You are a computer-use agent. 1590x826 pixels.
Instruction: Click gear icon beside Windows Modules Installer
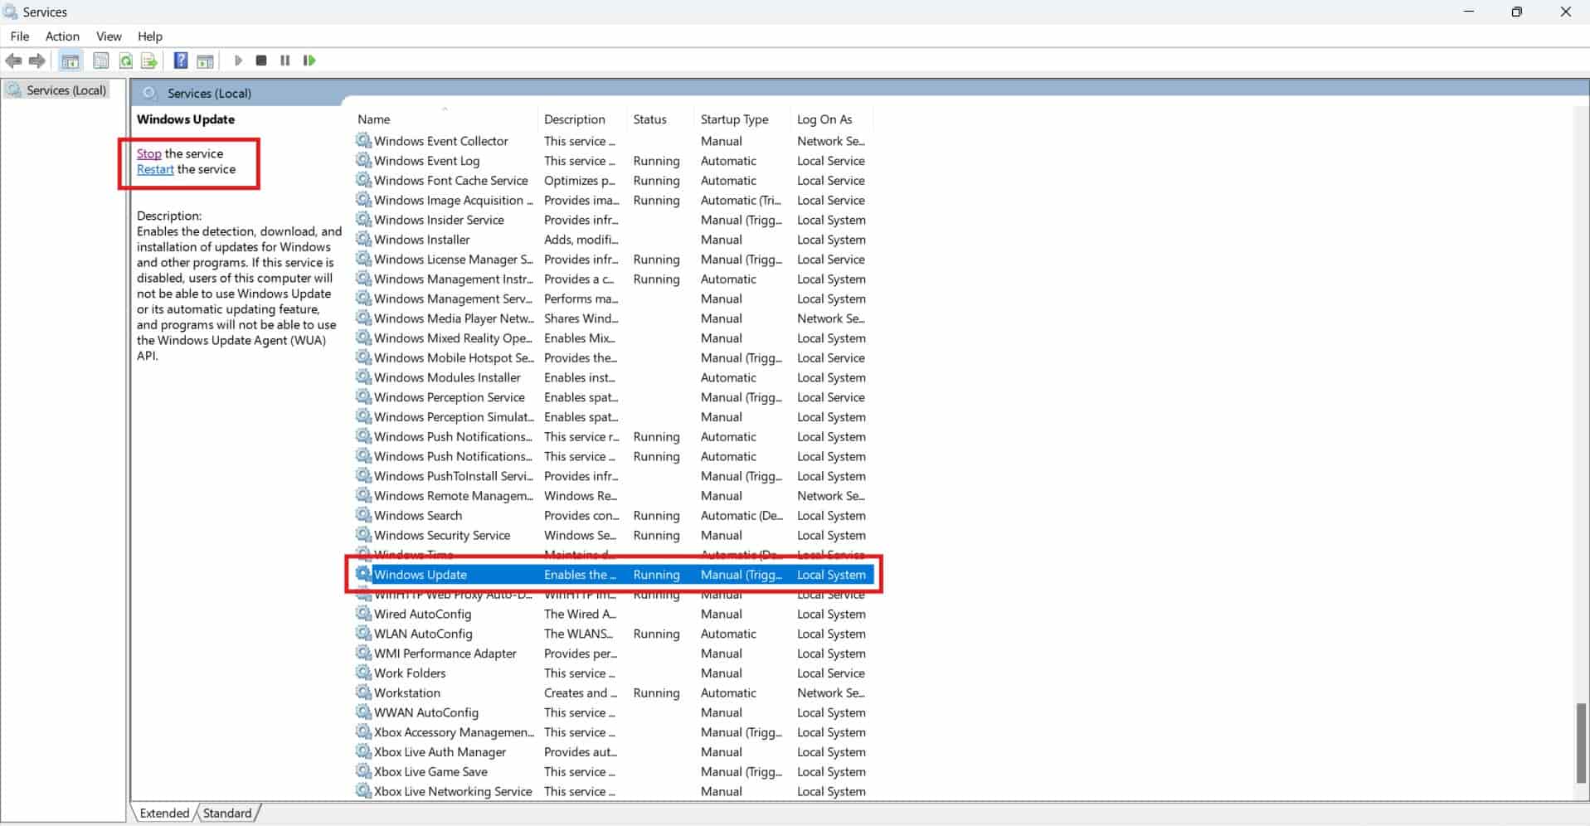coord(363,377)
